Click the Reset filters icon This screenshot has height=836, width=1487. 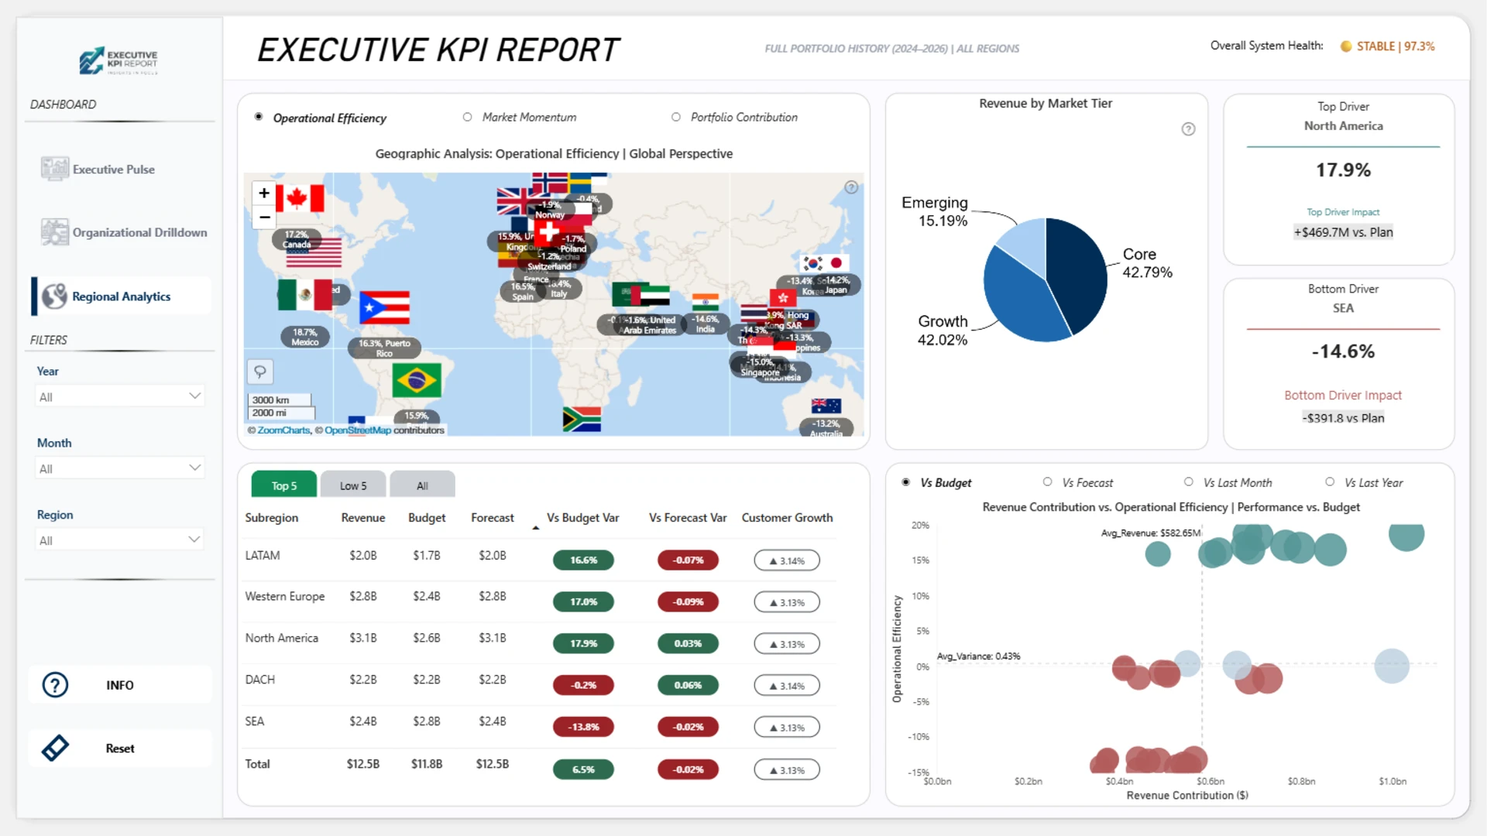pyautogui.click(x=54, y=748)
